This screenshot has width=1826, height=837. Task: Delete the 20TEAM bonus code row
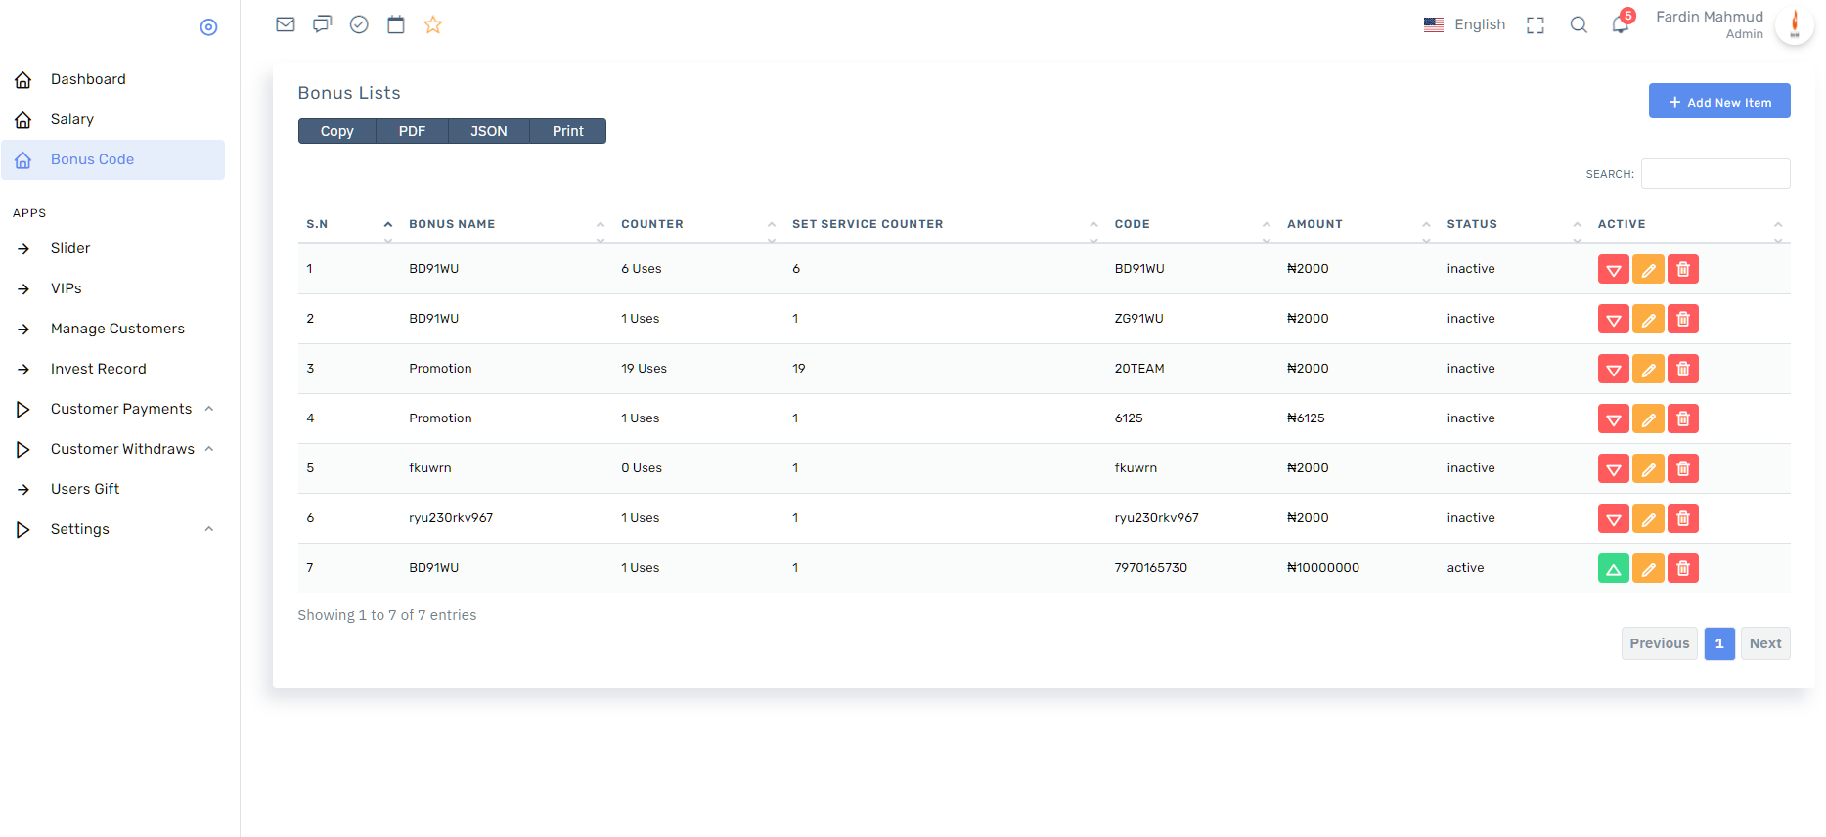click(1682, 369)
